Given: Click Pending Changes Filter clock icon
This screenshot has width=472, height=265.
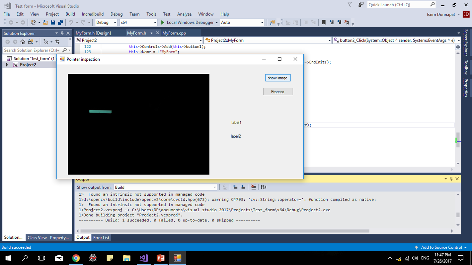Looking at the screenshot, I should [46, 42].
